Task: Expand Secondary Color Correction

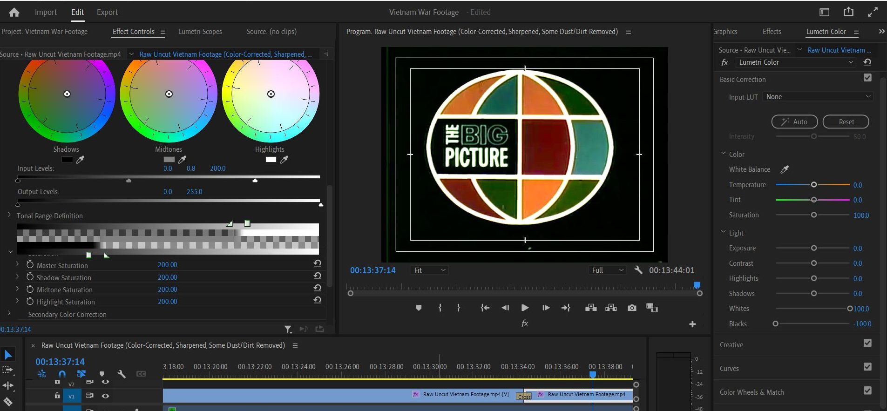Action: pyautogui.click(x=9, y=313)
